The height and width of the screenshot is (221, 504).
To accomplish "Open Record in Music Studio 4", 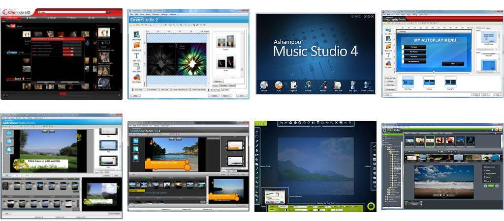I will [323, 86].
